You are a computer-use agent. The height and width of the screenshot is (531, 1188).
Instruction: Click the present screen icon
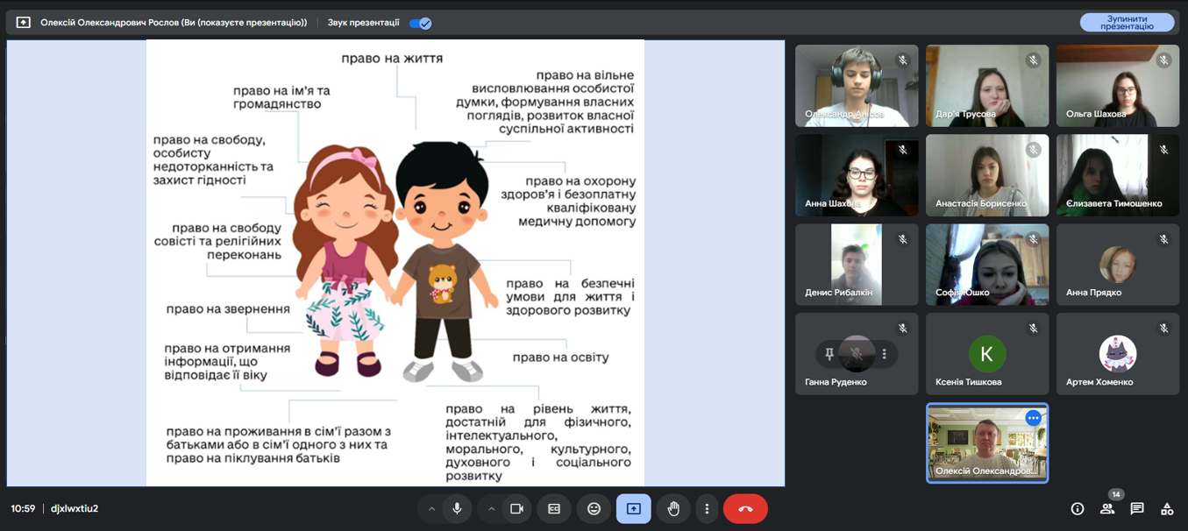point(633,509)
